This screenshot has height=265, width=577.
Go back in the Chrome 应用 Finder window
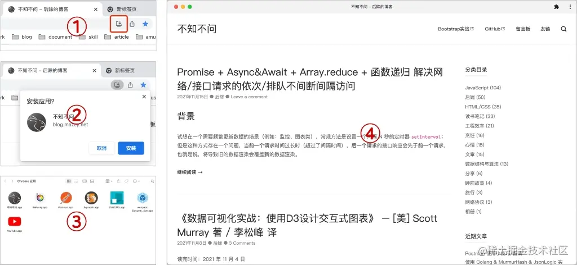pos(5,181)
